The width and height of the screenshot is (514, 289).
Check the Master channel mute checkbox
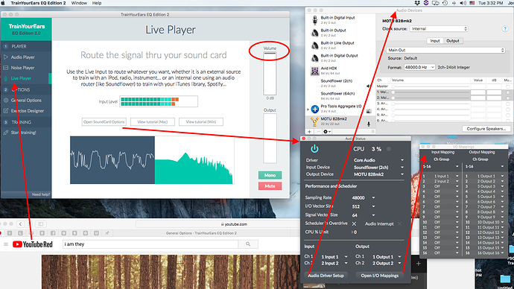tap(508, 86)
